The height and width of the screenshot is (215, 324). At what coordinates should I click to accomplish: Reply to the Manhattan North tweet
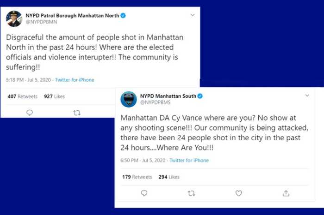[30, 113]
